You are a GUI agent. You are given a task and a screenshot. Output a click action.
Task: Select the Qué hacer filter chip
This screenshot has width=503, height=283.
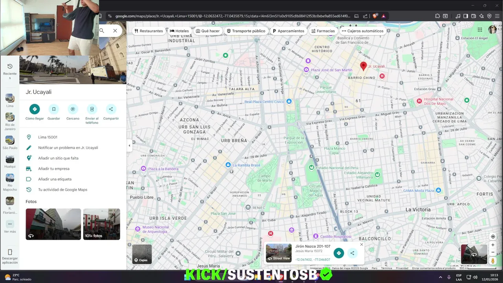coord(208,31)
